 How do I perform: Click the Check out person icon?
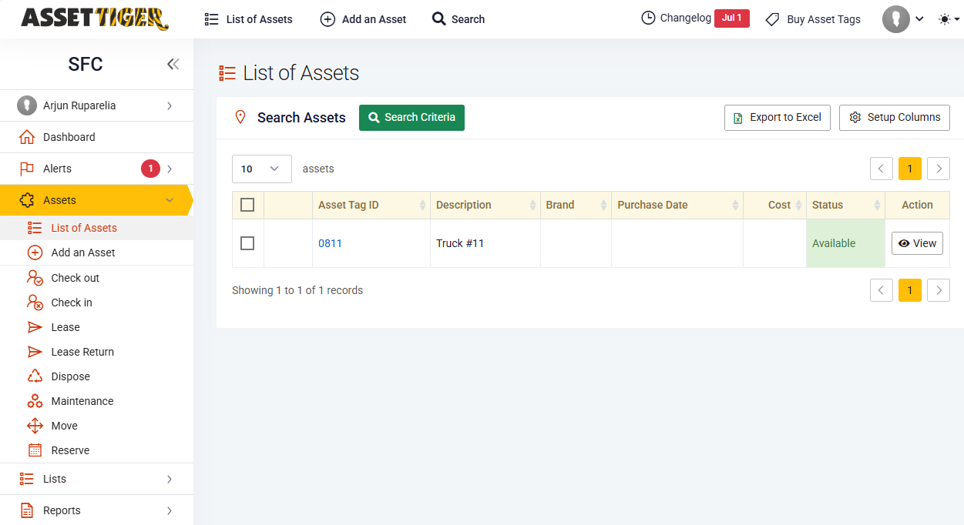tap(35, 278)
